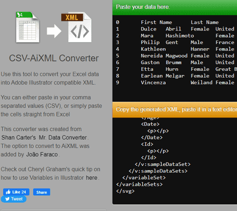Open the Mr. Data Converter link
Image resolution: width=237 pixels, height=211 pixels.
pos(63,138)
